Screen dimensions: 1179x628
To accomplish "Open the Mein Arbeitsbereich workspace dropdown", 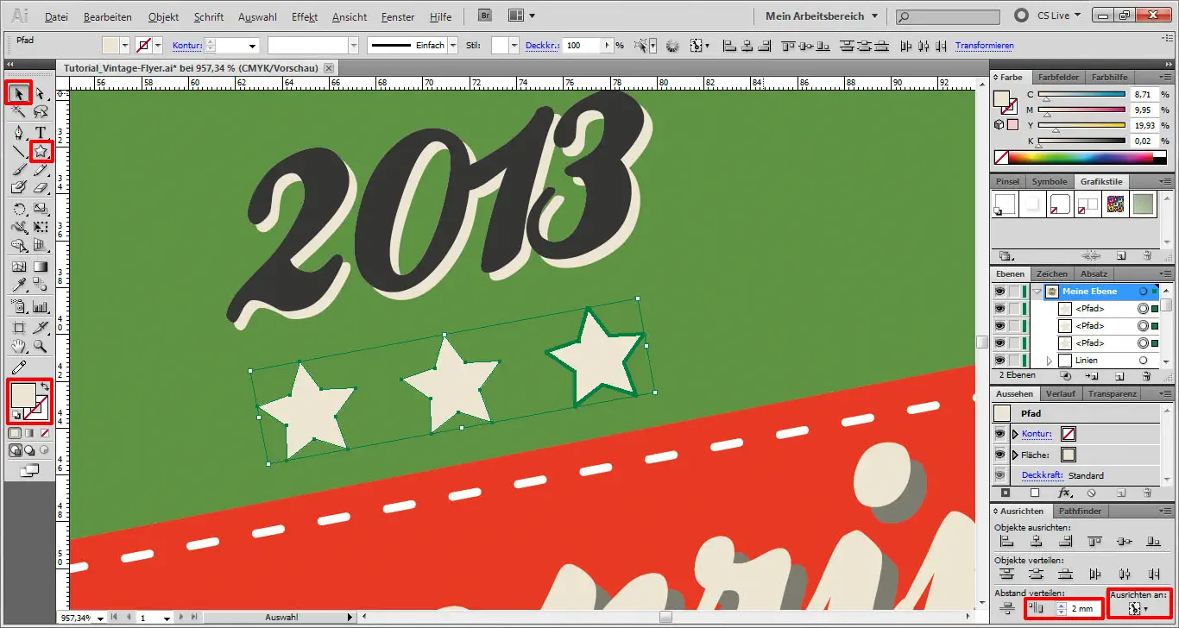I will coord(821,16).
